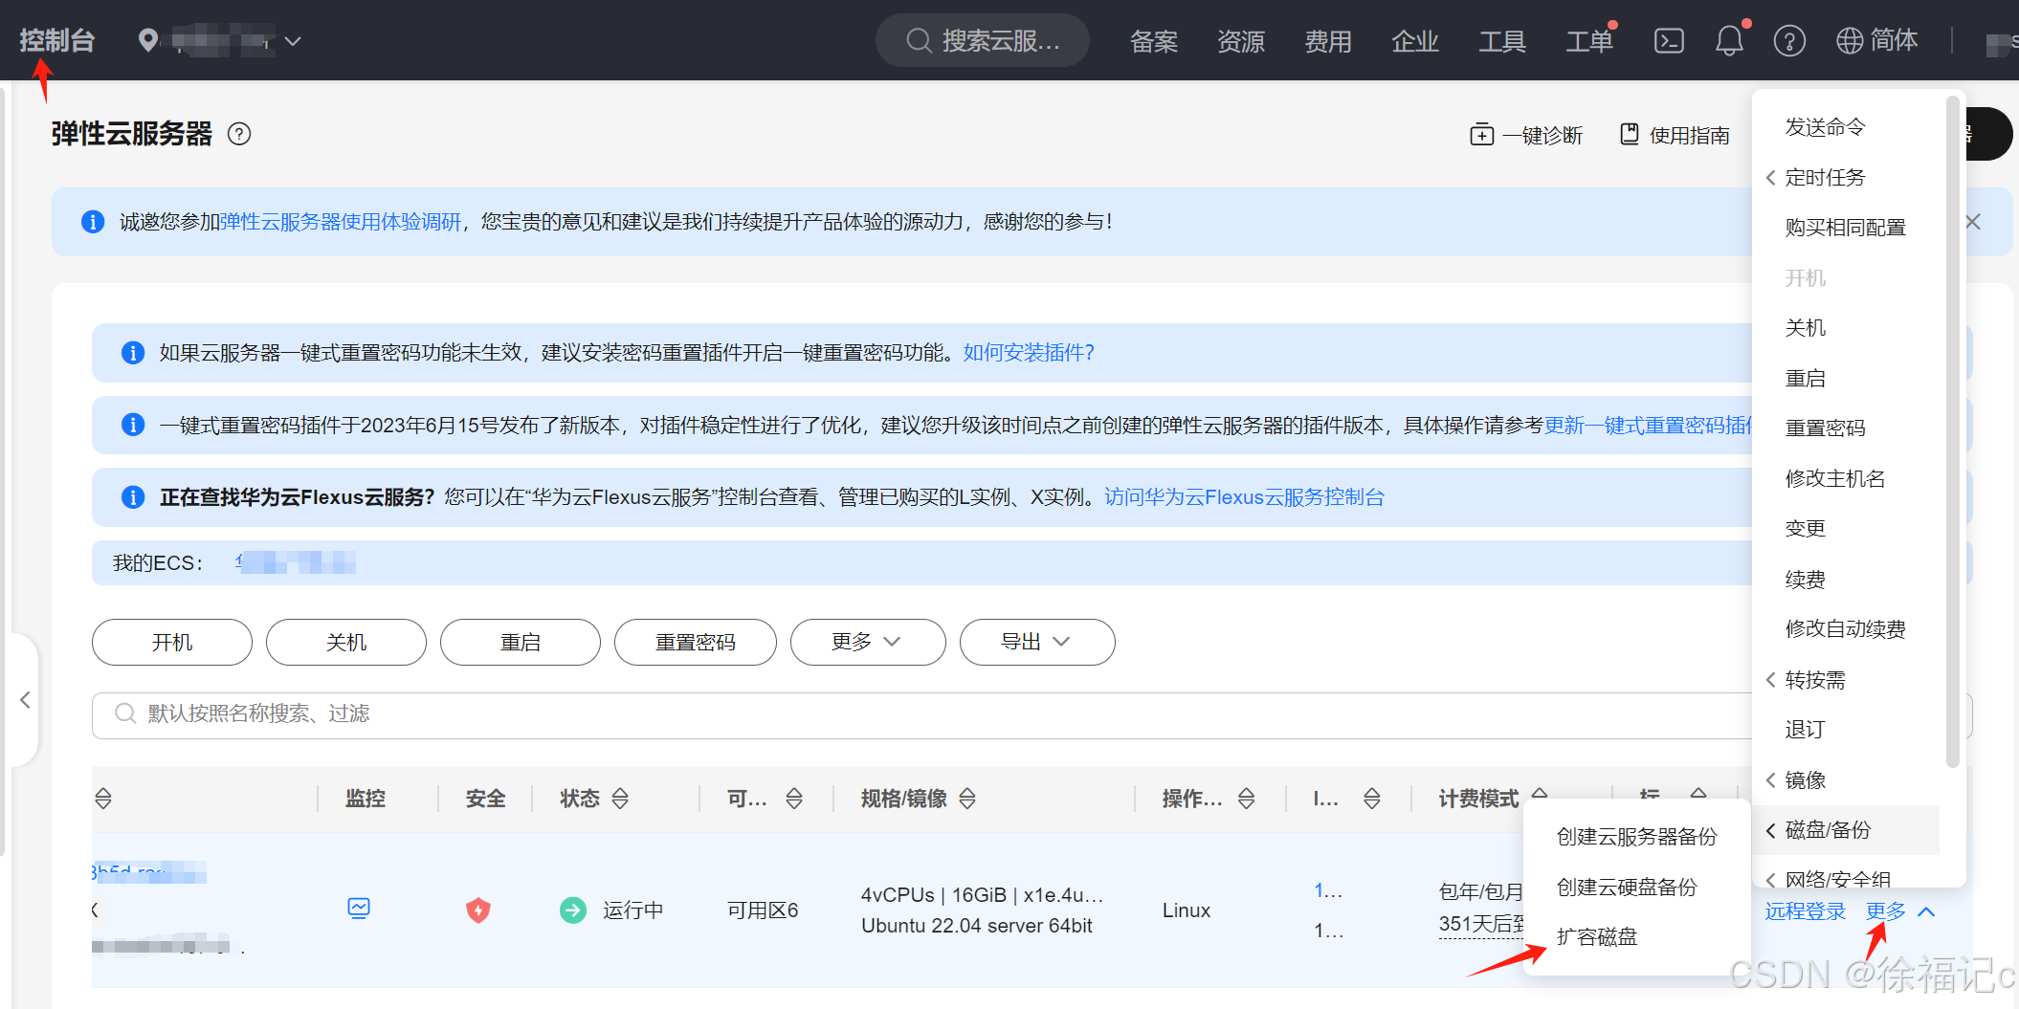
Task: Click the region location pin icon
Action: 147,40
